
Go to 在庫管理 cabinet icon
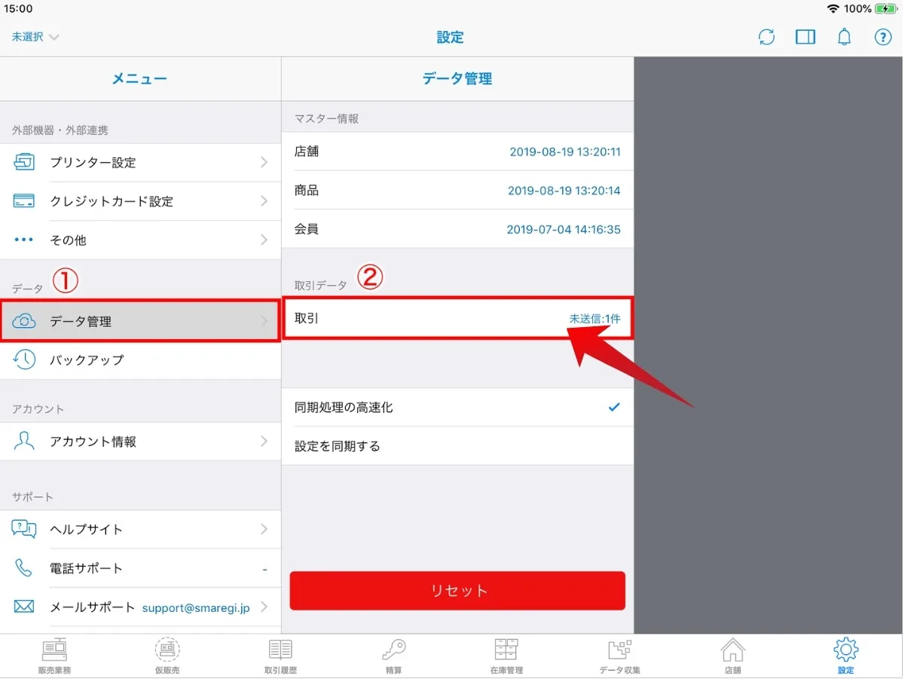pos(506,656)
